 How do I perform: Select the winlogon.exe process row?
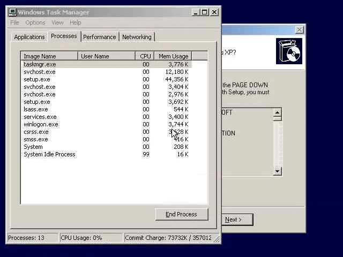(107, 124)
